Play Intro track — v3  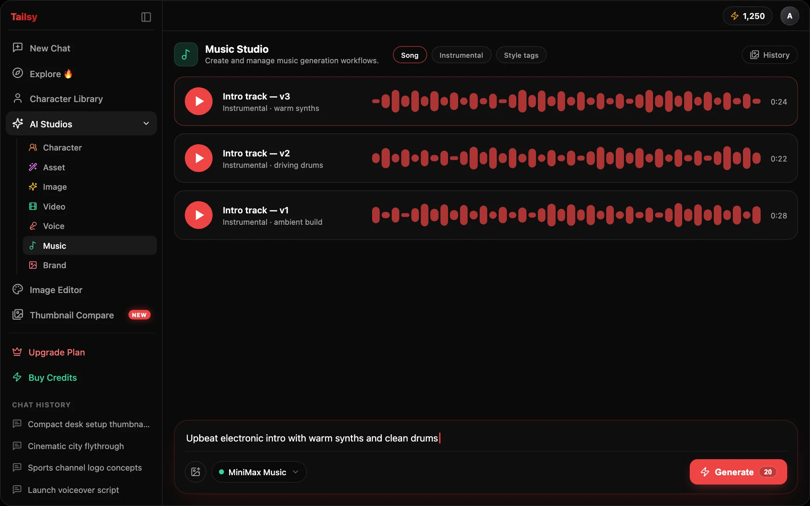[199, 101]
